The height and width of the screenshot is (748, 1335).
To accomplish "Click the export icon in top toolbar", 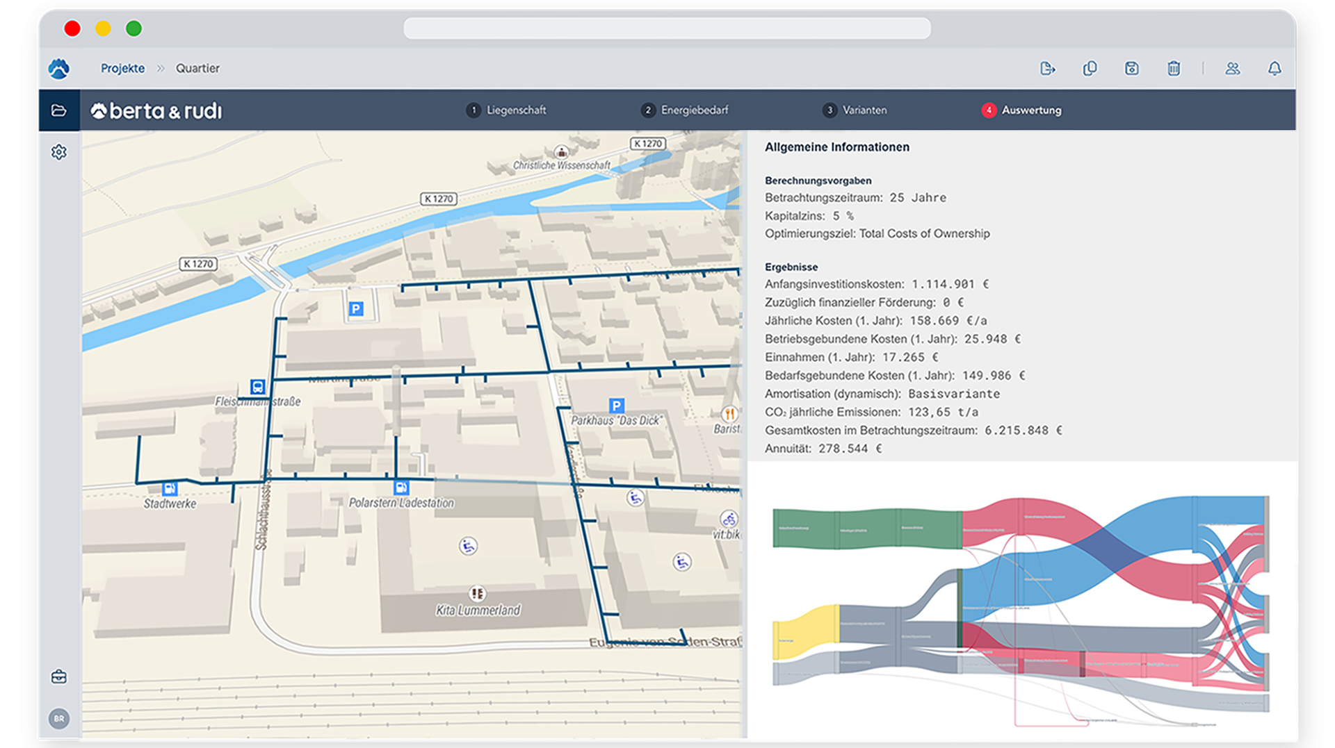I will coord(1047,68).
